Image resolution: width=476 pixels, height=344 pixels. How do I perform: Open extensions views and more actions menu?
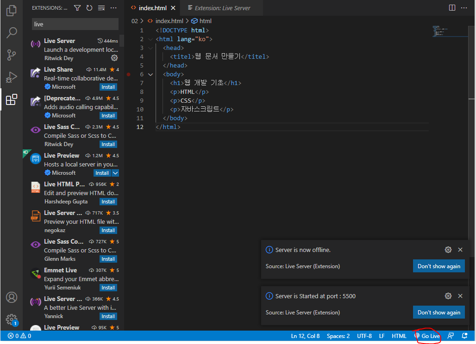coord(113,8)
